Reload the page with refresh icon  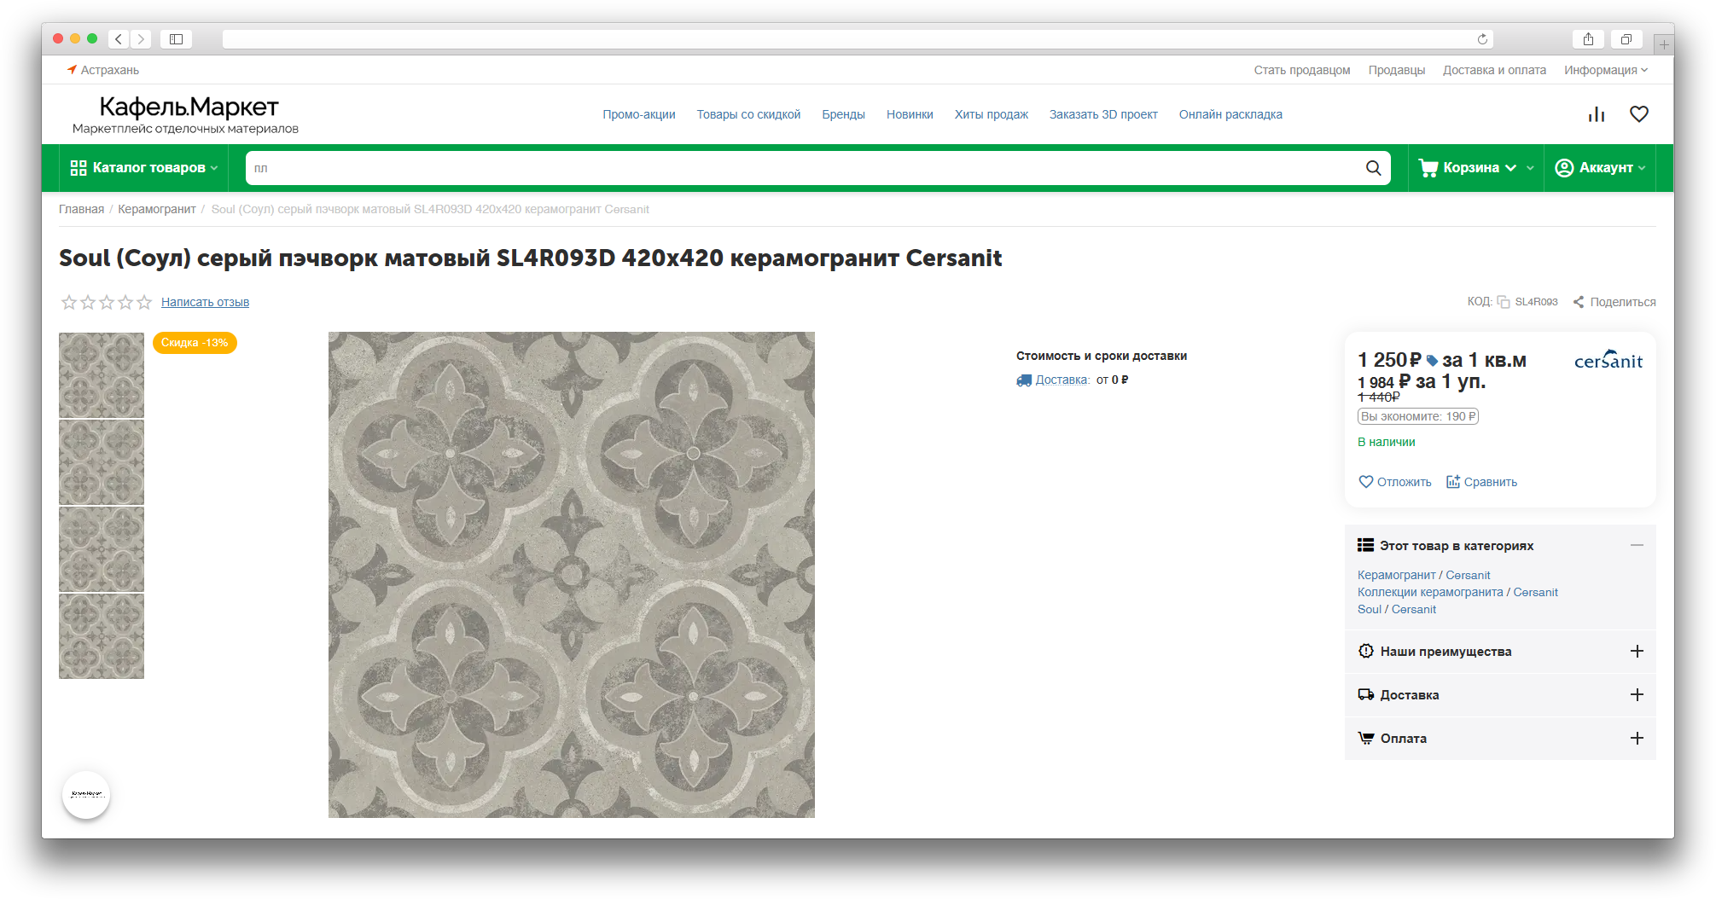[1482, 39]
